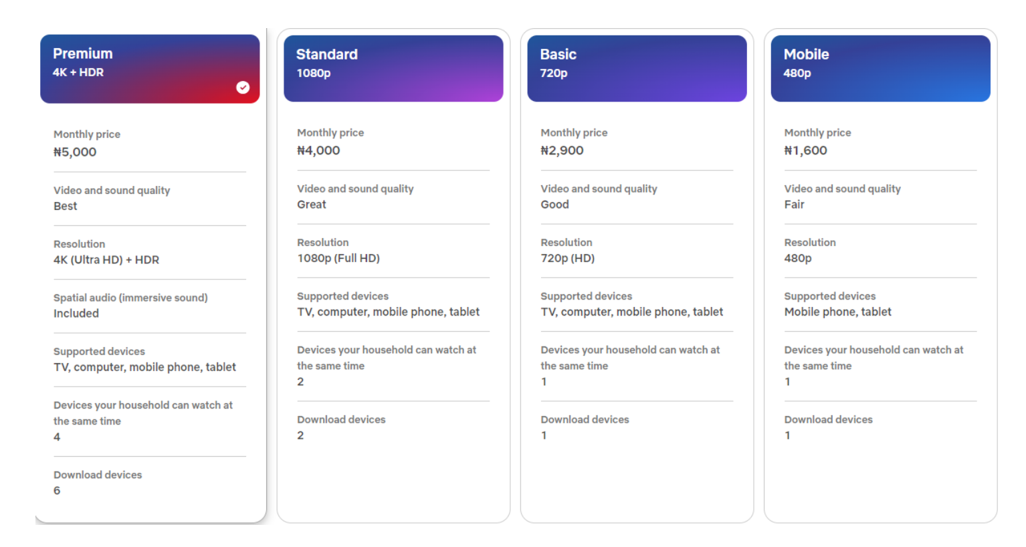Click the ₦2,900 monthly price on Basic

point(562,151)
